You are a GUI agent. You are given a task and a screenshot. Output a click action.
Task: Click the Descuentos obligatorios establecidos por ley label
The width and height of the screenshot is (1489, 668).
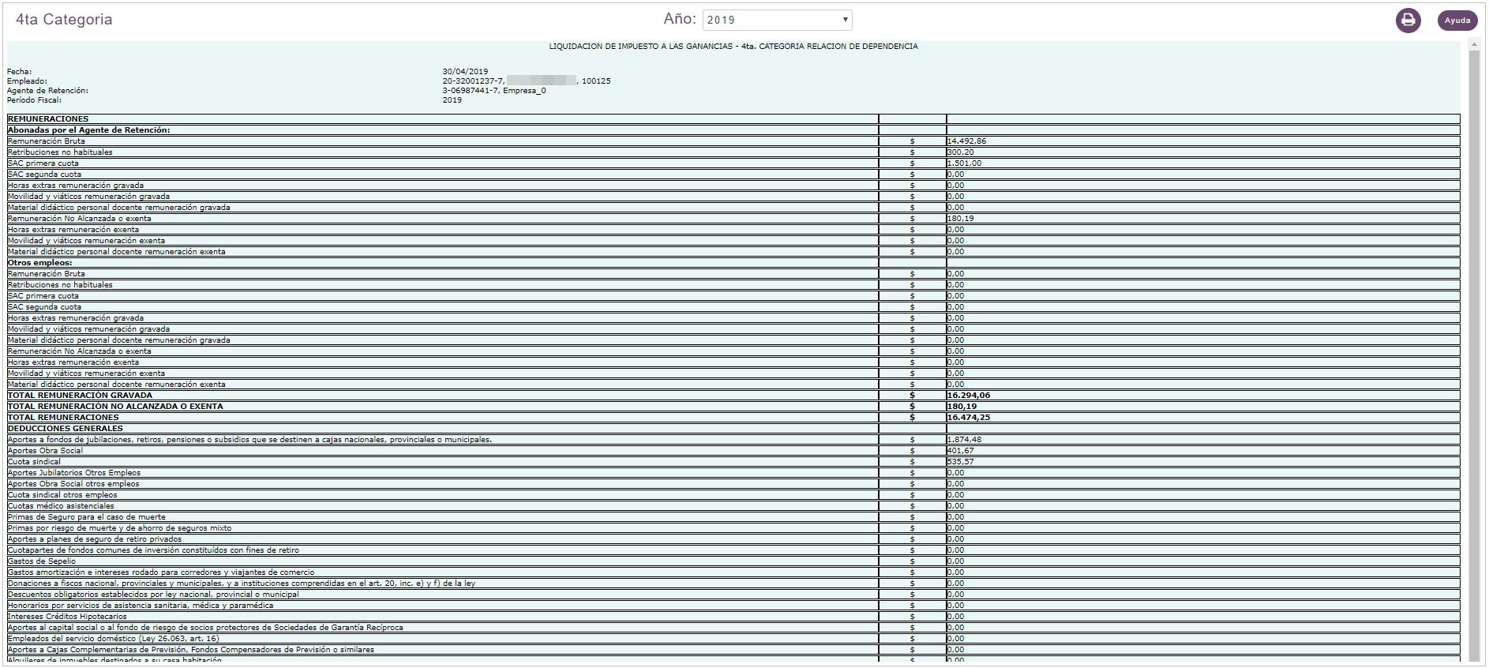(153, 595)
